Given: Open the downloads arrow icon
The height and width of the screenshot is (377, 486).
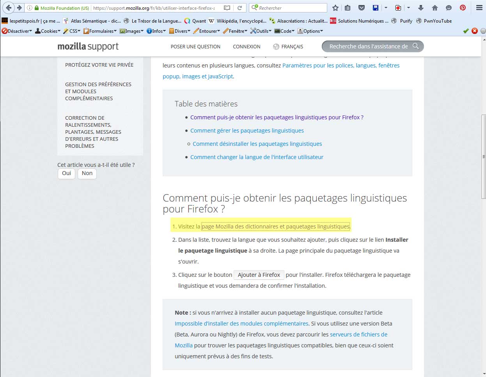Looking at the screenshot, I should pos(420,8).
